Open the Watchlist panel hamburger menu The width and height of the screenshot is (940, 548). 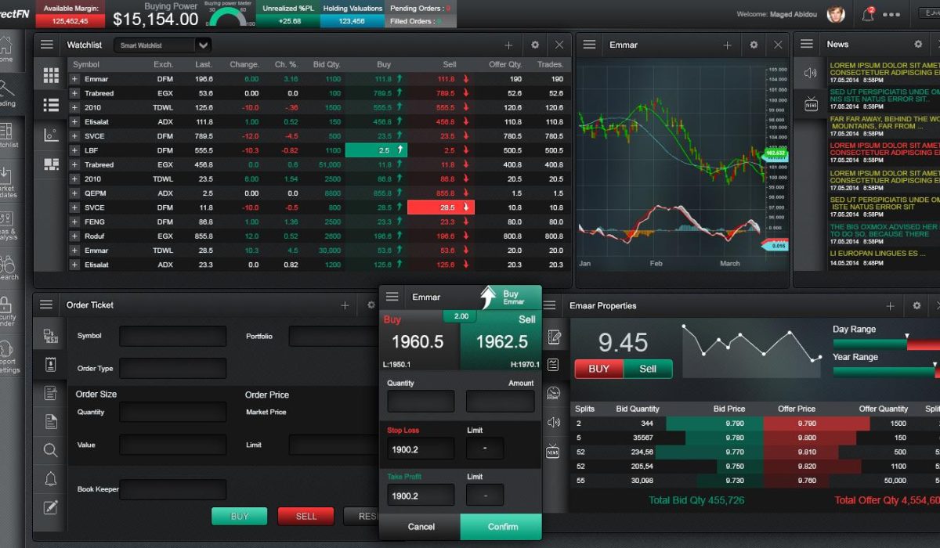(47, 45)
